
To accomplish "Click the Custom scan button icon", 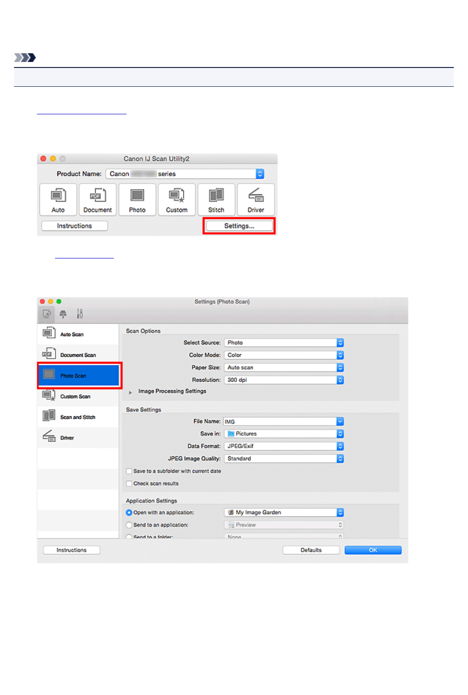I will [x=176, y=199].
